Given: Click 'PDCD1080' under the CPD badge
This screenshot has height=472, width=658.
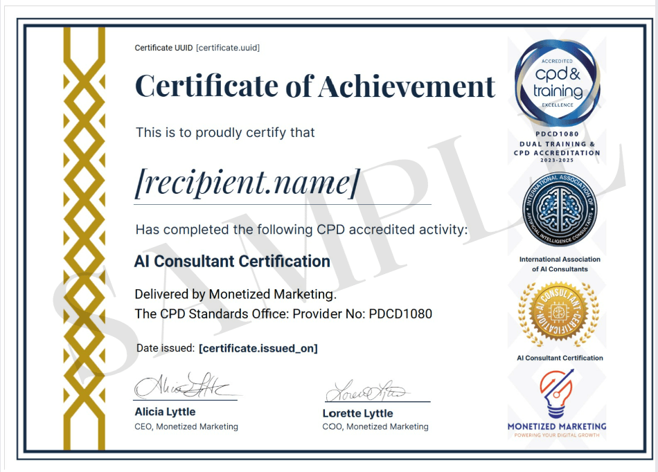Looking at the screenshot, I should pyautogui.click(x=557, y=134).
